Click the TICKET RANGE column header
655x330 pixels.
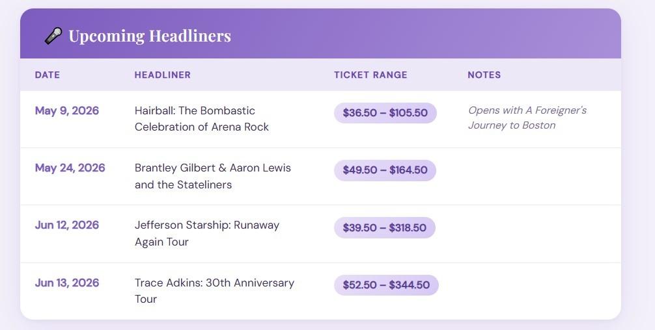(x=370, y=75)
